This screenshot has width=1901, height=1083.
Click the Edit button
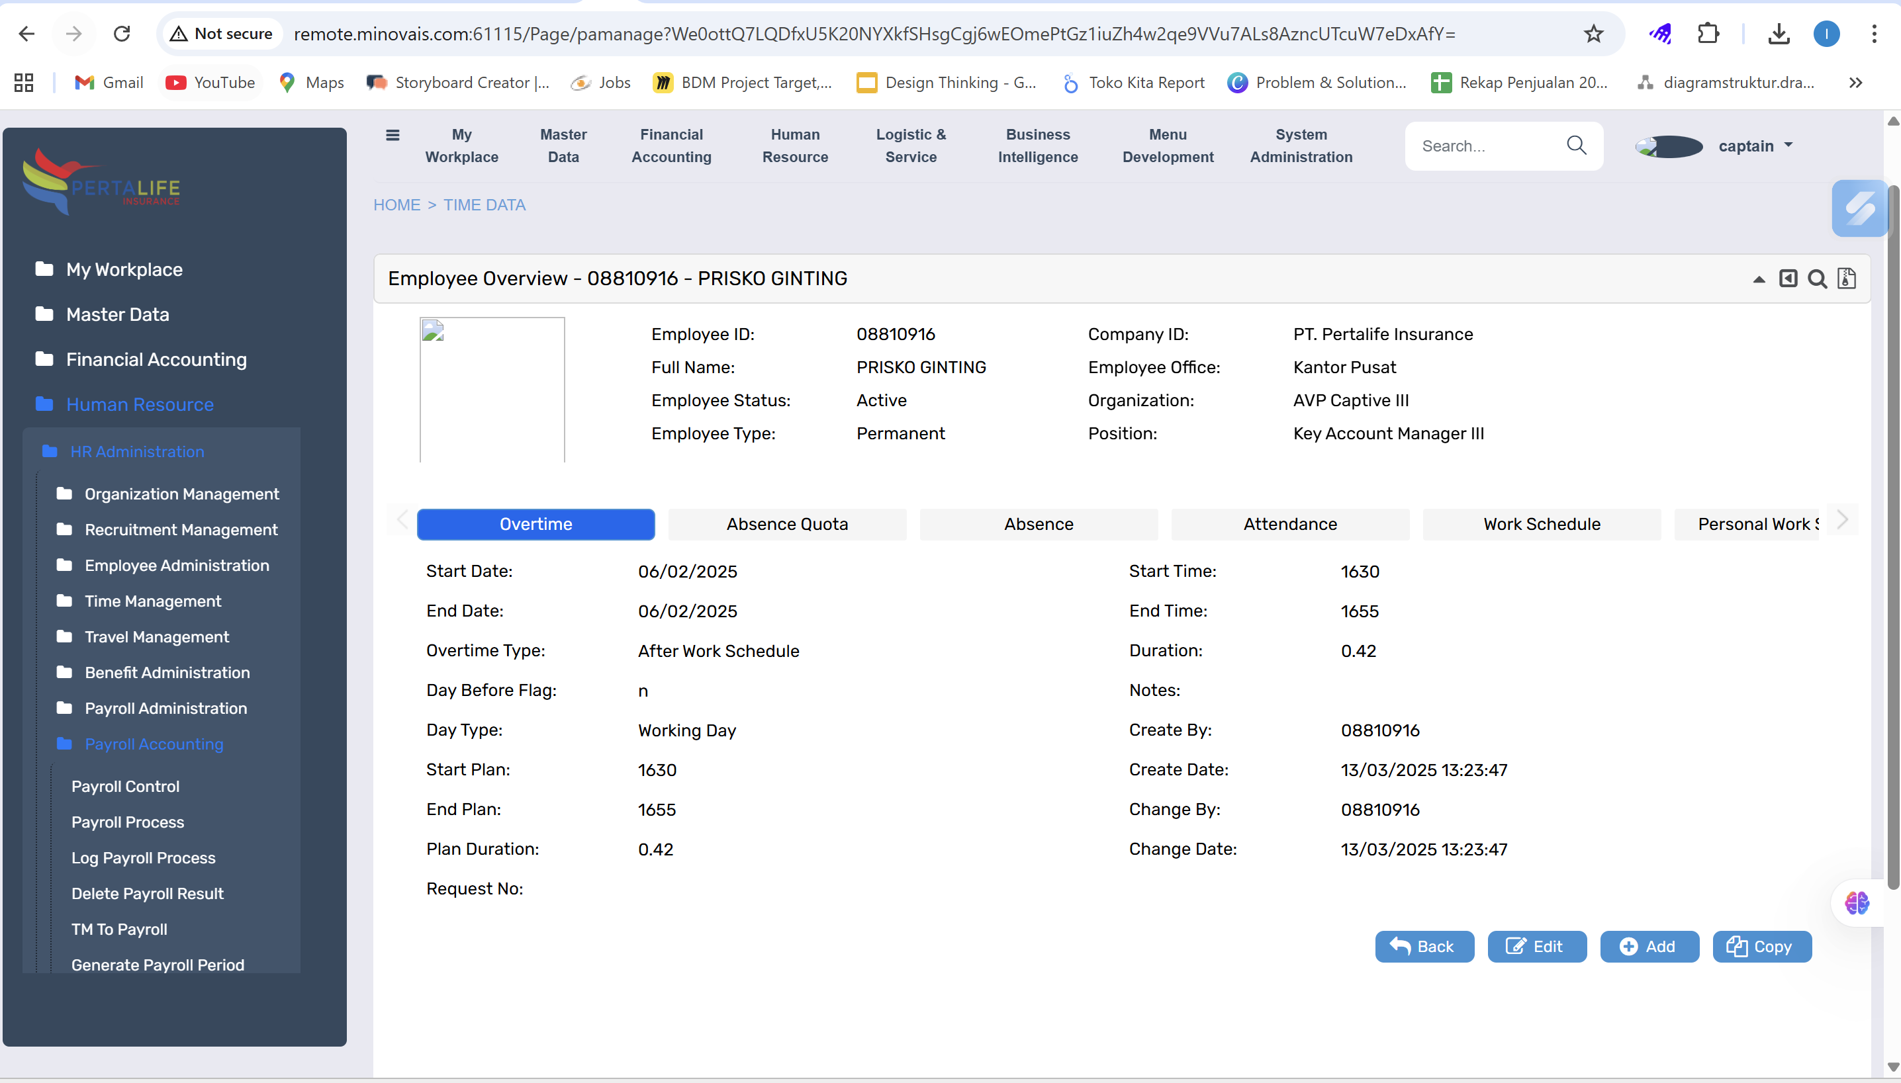[1536, 946]
